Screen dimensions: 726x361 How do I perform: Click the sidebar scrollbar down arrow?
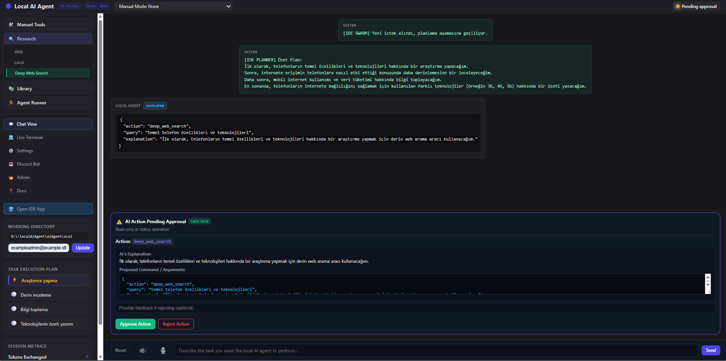pyautogui.click(x=100, y=357)
